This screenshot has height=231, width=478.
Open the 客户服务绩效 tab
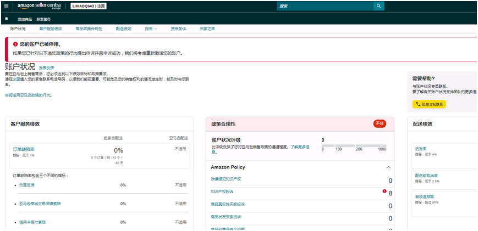point(51,29)
